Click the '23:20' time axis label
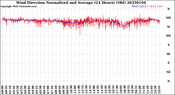The image size is (175, 95). 155,90
